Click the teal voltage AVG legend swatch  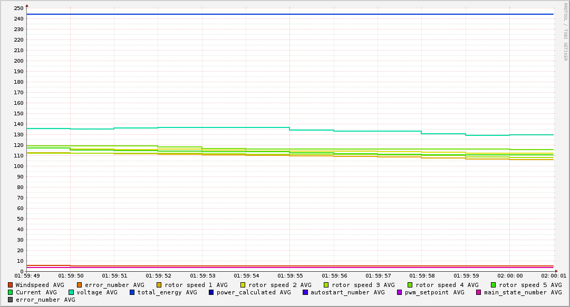71,292
